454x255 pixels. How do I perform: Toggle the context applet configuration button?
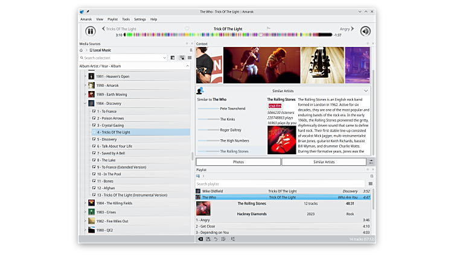coord(371,162)
